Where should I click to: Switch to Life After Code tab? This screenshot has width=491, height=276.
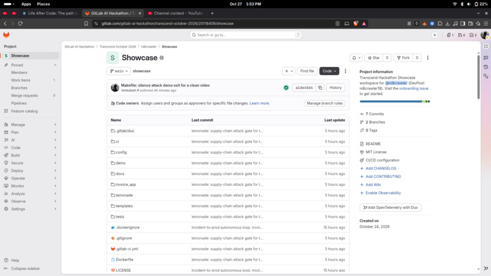50,13
